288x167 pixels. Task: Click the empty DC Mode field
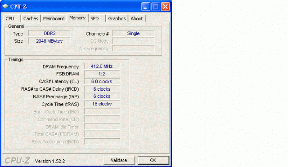(134, 41)
